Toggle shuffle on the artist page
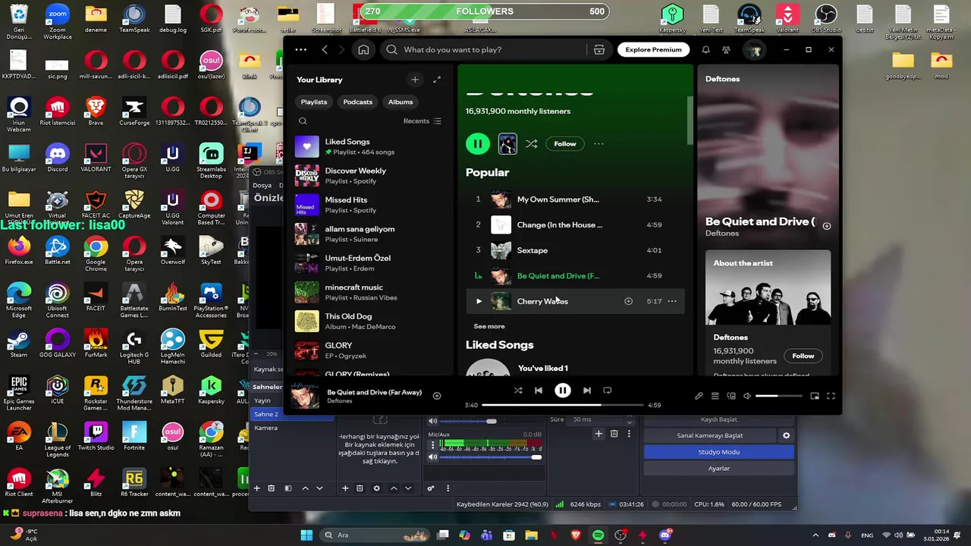 [531, 143]
